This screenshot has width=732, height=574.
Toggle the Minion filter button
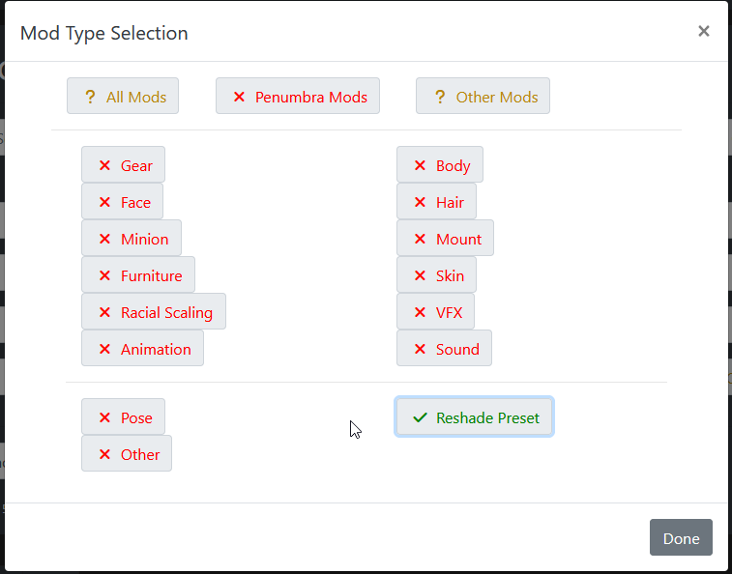click(132, 239)
